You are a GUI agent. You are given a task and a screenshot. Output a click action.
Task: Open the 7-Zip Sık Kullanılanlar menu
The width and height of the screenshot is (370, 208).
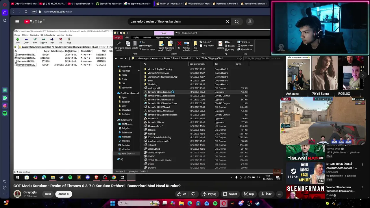(48, 35)
